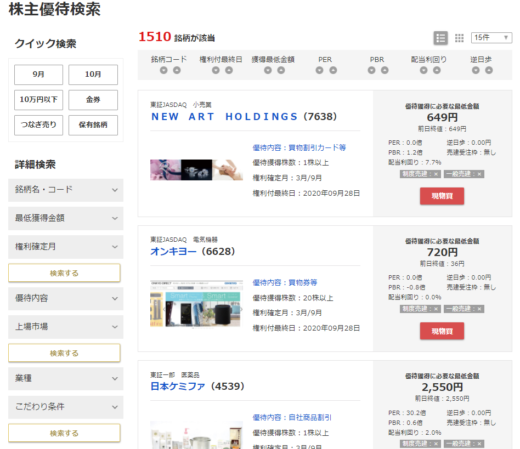View 優待内容:買物券等 link
This screenshot has height=449, width=520.
[x=285, y=283]
